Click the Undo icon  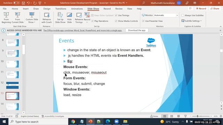click(28, 3)
